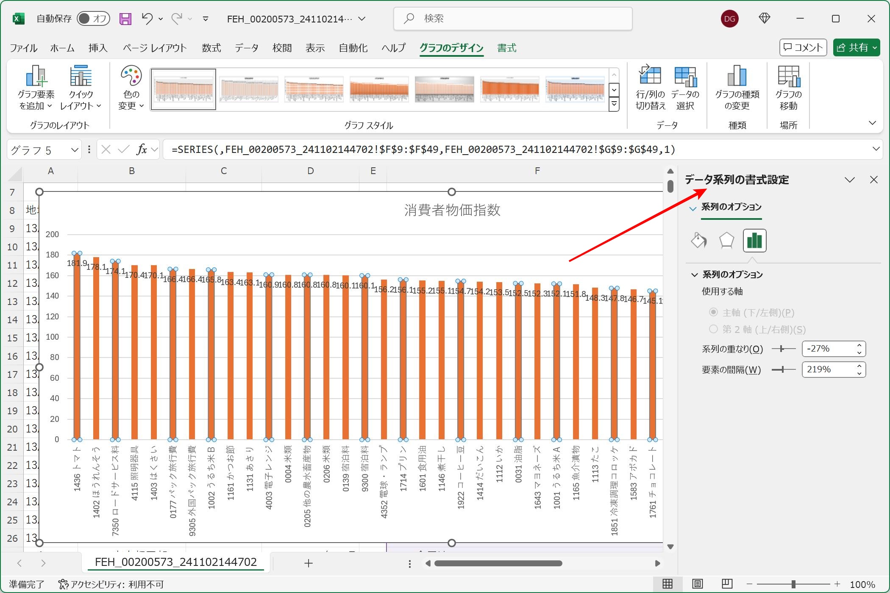This screenshot has width=890, height=593.
Task: Click the コメント button
Action: click(x=803, y=47)
